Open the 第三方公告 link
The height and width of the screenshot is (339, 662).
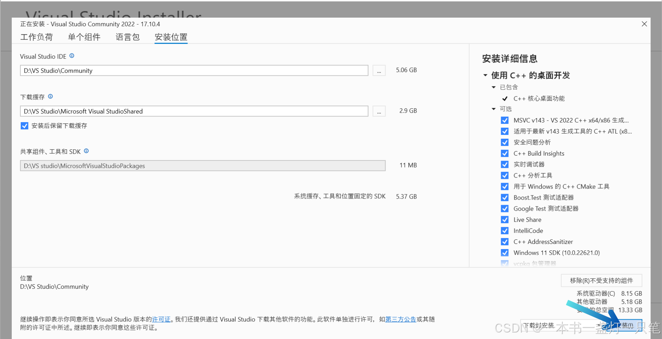pyautogui.click(x=400, y=319)
